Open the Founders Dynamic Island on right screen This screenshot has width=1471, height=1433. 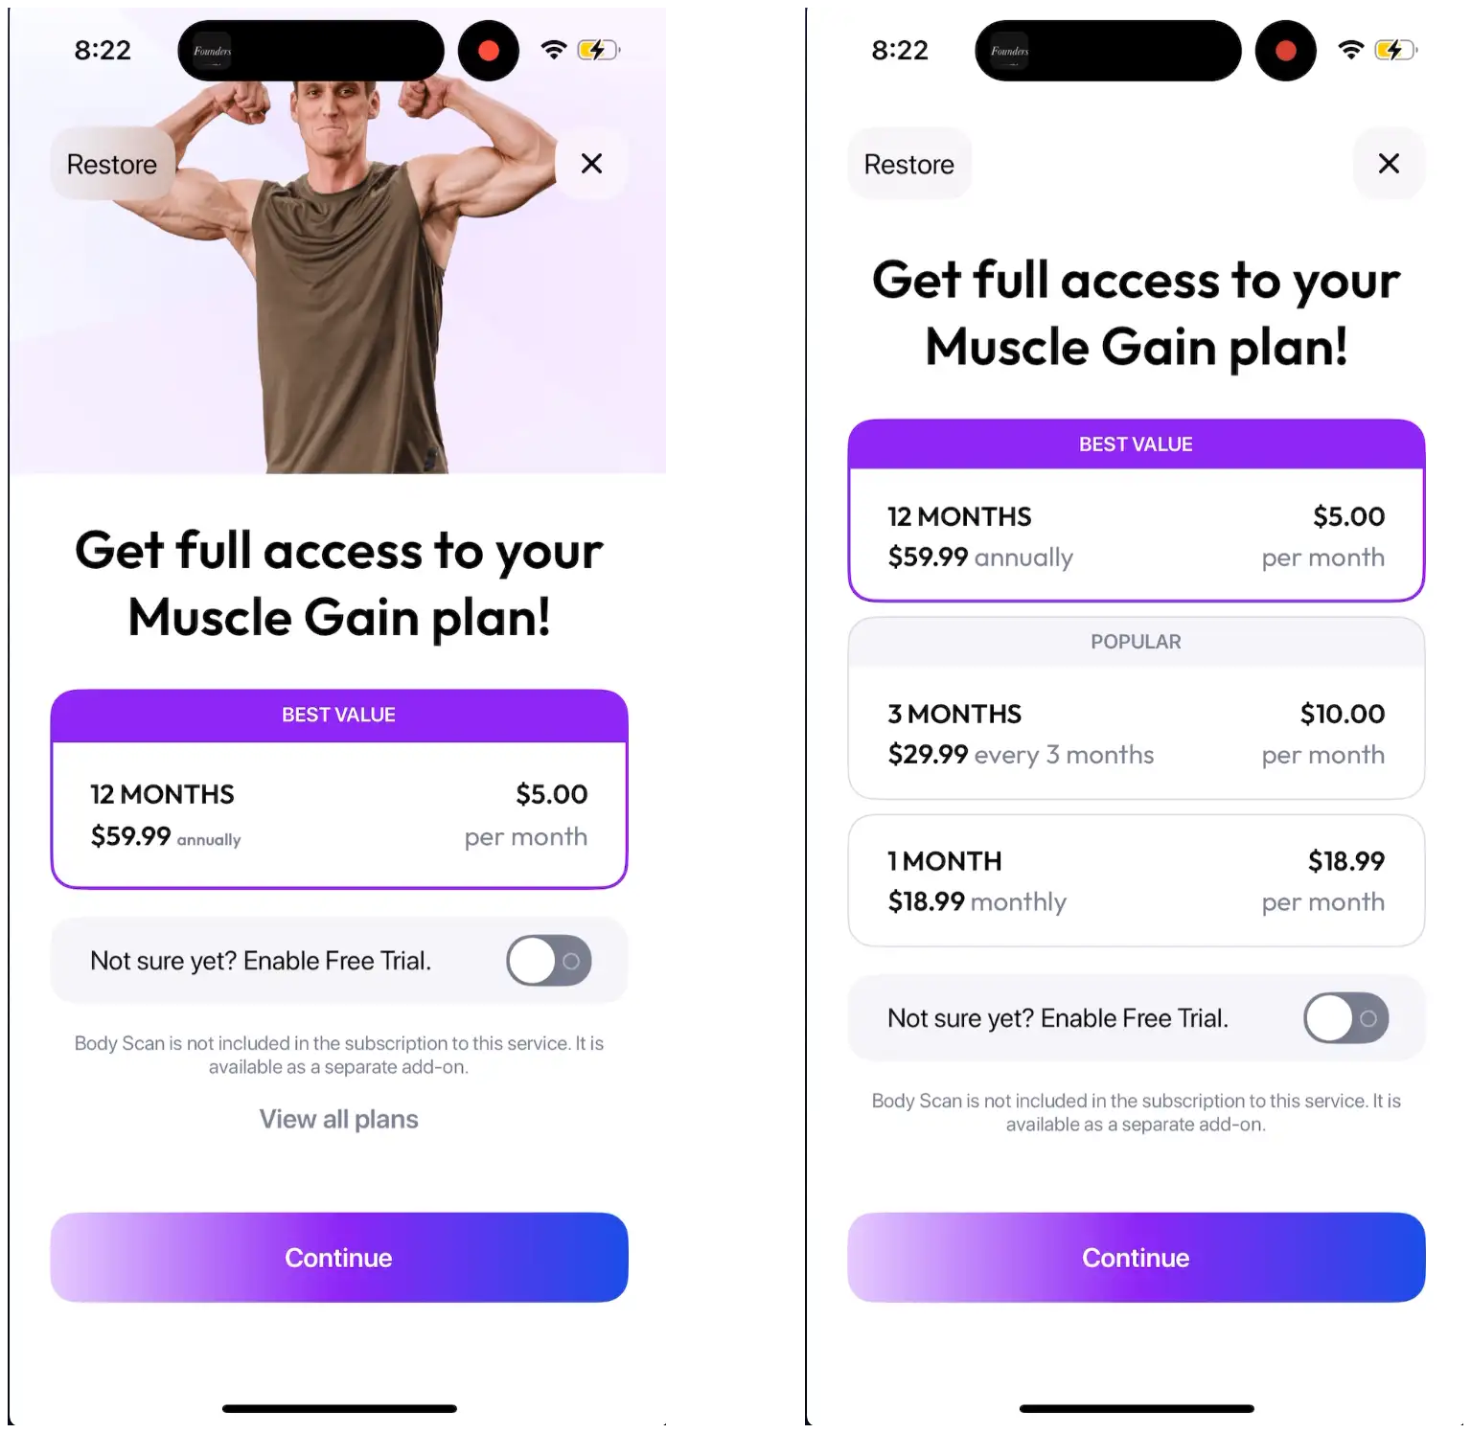tap(1108, 51)
